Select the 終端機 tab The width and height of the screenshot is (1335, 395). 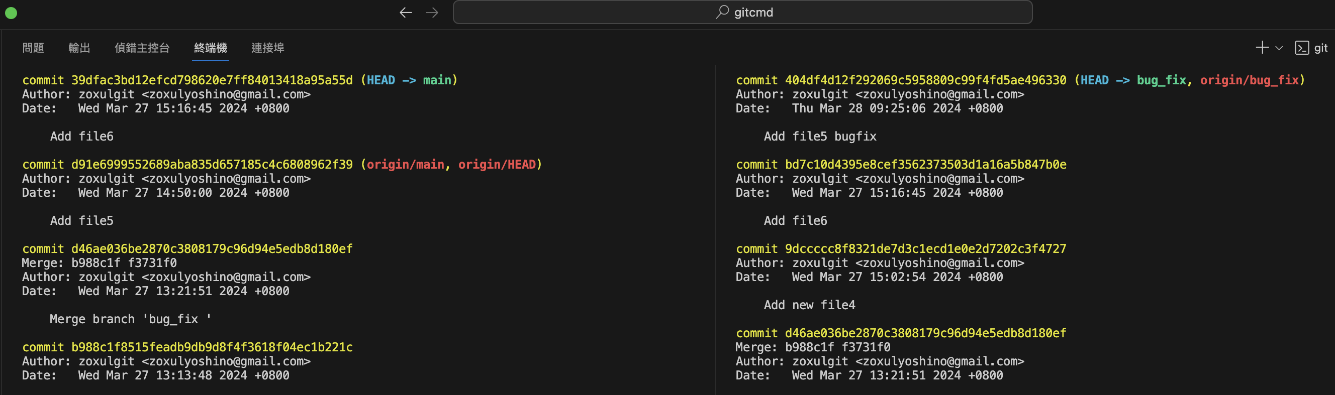pos(211,48)
